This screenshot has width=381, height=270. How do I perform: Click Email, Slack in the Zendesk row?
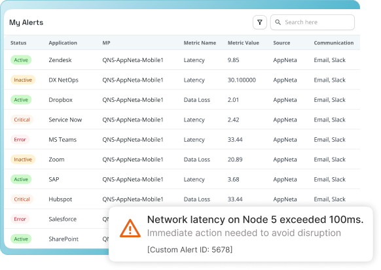coord(329,60)
